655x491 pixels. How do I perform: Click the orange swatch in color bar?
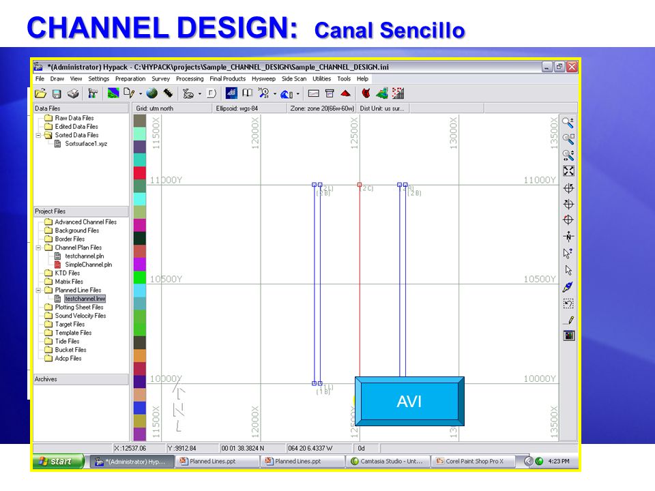coord(139,356)
